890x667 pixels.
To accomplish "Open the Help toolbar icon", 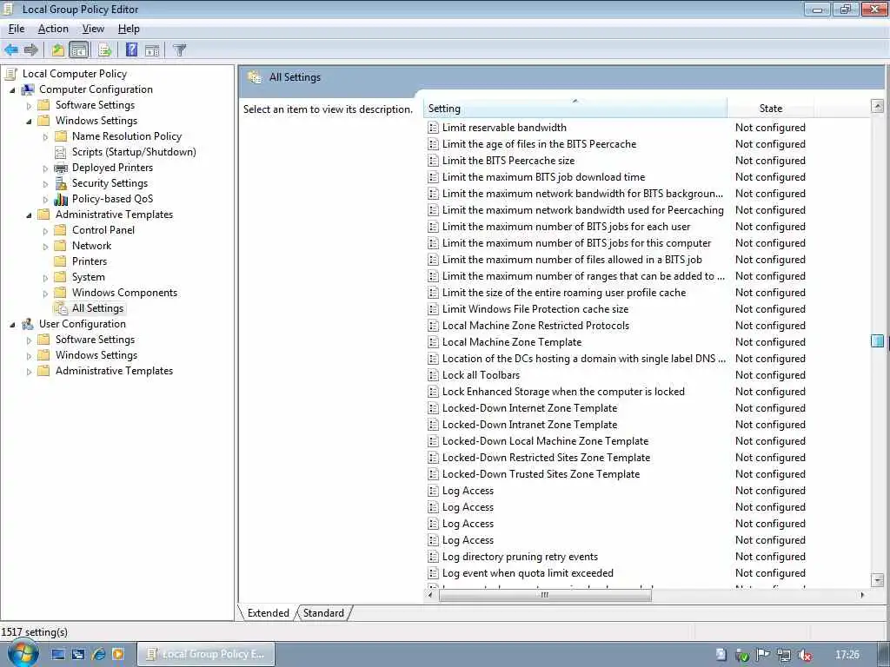I will coord(131,50).
